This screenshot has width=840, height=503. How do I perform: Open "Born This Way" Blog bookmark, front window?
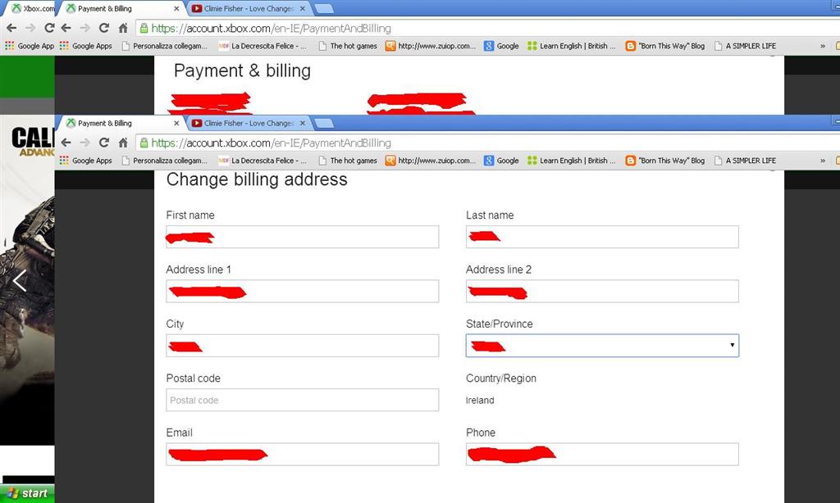click(665, 161)
